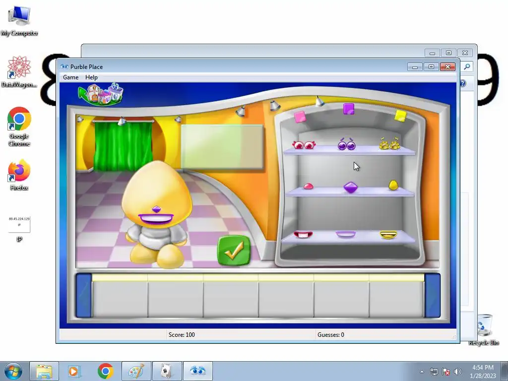Maximize the Purble Place window
Viewport: 508px width, 381px height.
[x=431, y=67]
